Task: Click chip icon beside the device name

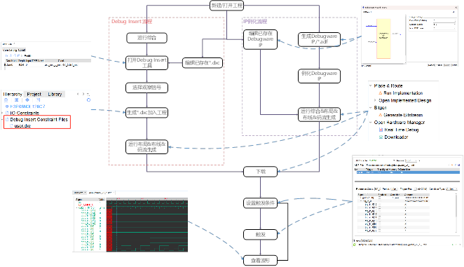Action: (7, 107)
